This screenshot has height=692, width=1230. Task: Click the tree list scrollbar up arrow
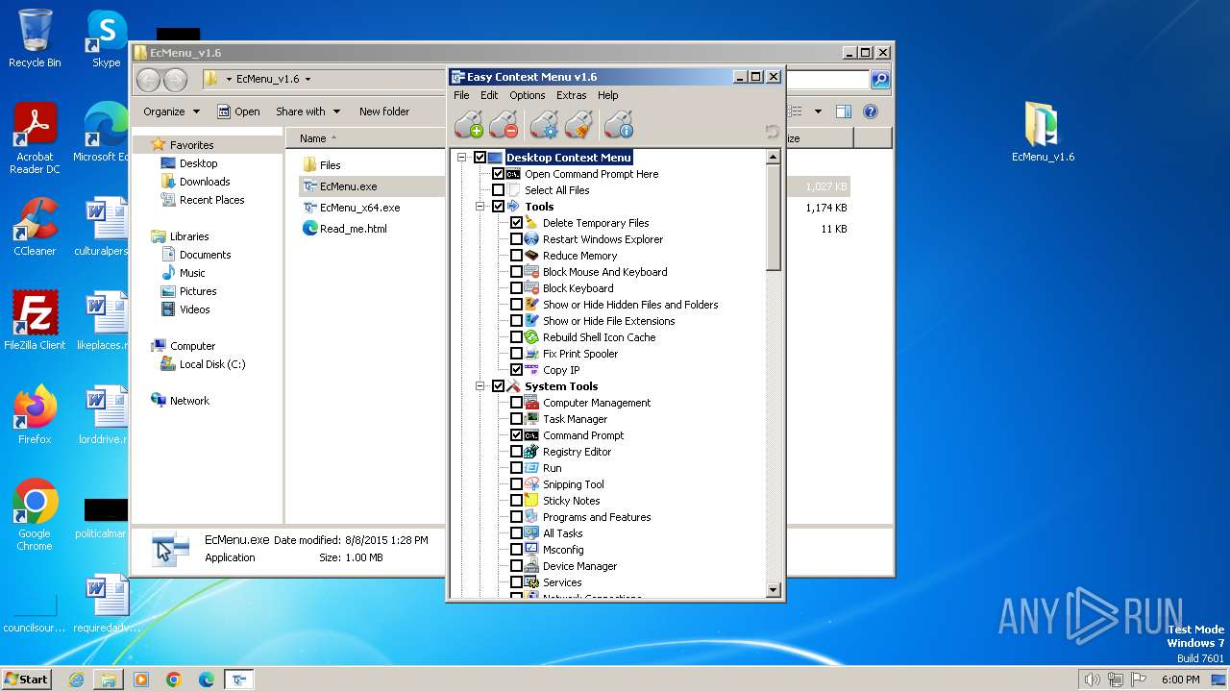point(774,158)
